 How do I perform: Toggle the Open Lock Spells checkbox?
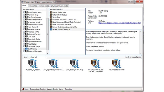click(x=24, y=39)
